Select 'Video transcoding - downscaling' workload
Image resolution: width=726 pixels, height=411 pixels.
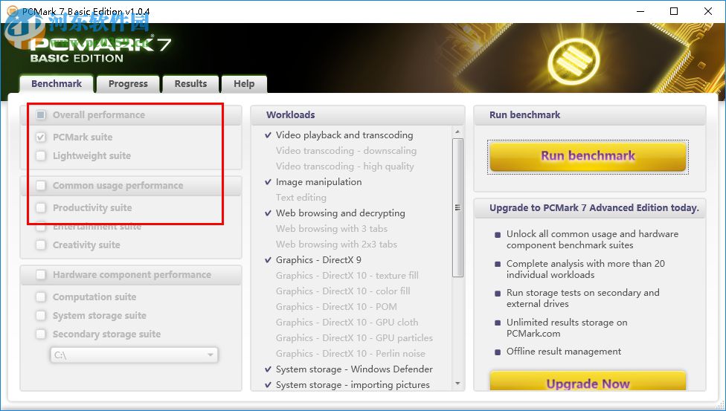click(347, 150)
